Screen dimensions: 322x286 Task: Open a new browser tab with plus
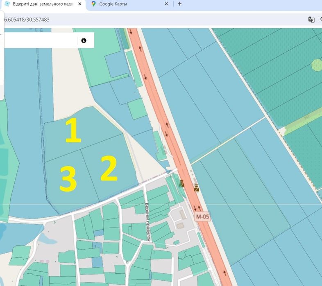(x=179, y=4)
